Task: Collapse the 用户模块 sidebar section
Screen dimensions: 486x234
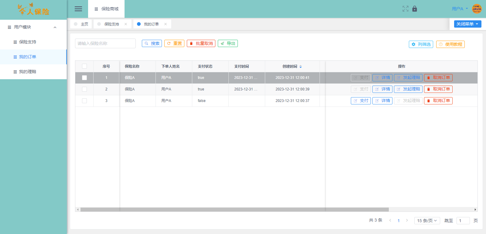Action: point(55,27)
